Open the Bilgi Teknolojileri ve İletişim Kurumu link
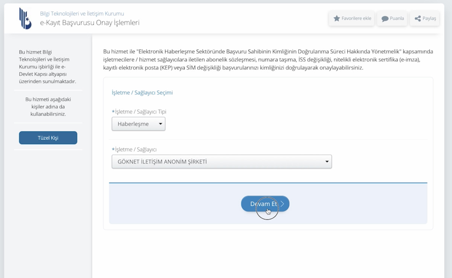Image resolution: width=452 pixels, height=278 pixels. [82, 14]
